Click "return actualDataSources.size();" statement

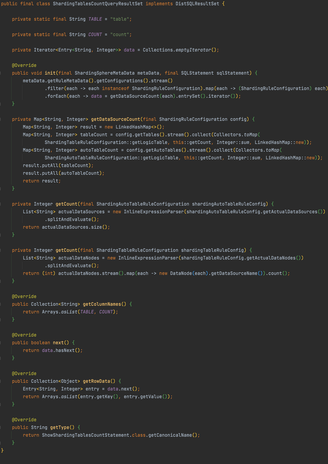66,227
